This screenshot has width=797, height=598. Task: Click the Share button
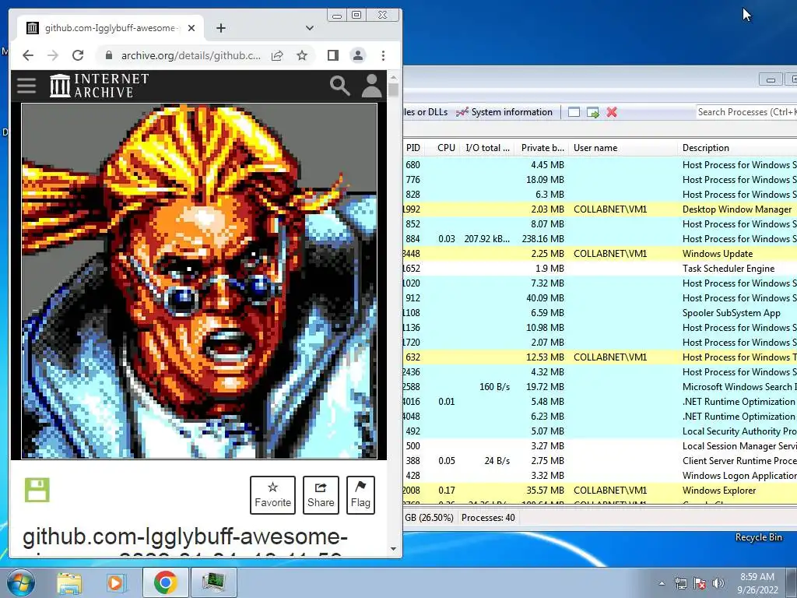[321, 494]
